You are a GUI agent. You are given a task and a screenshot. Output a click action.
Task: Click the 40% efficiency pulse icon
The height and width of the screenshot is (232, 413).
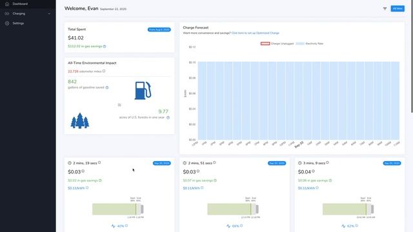(x=114, y=226)
